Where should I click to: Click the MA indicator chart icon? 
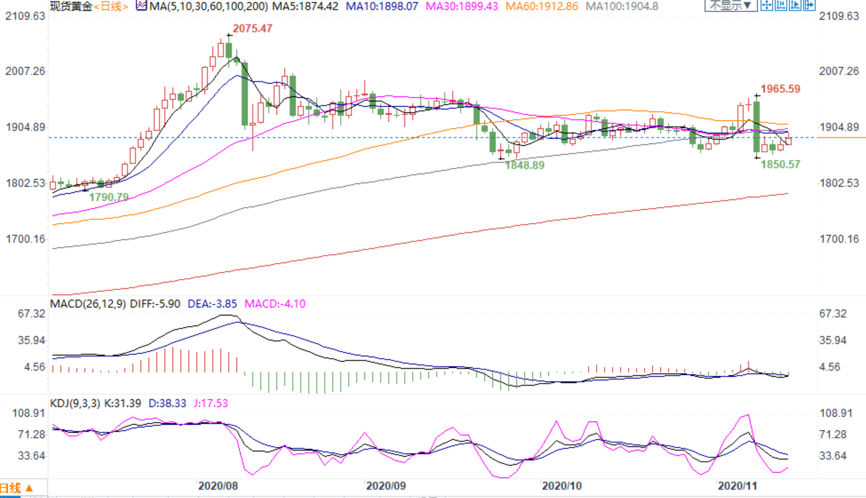click(141, 6)
